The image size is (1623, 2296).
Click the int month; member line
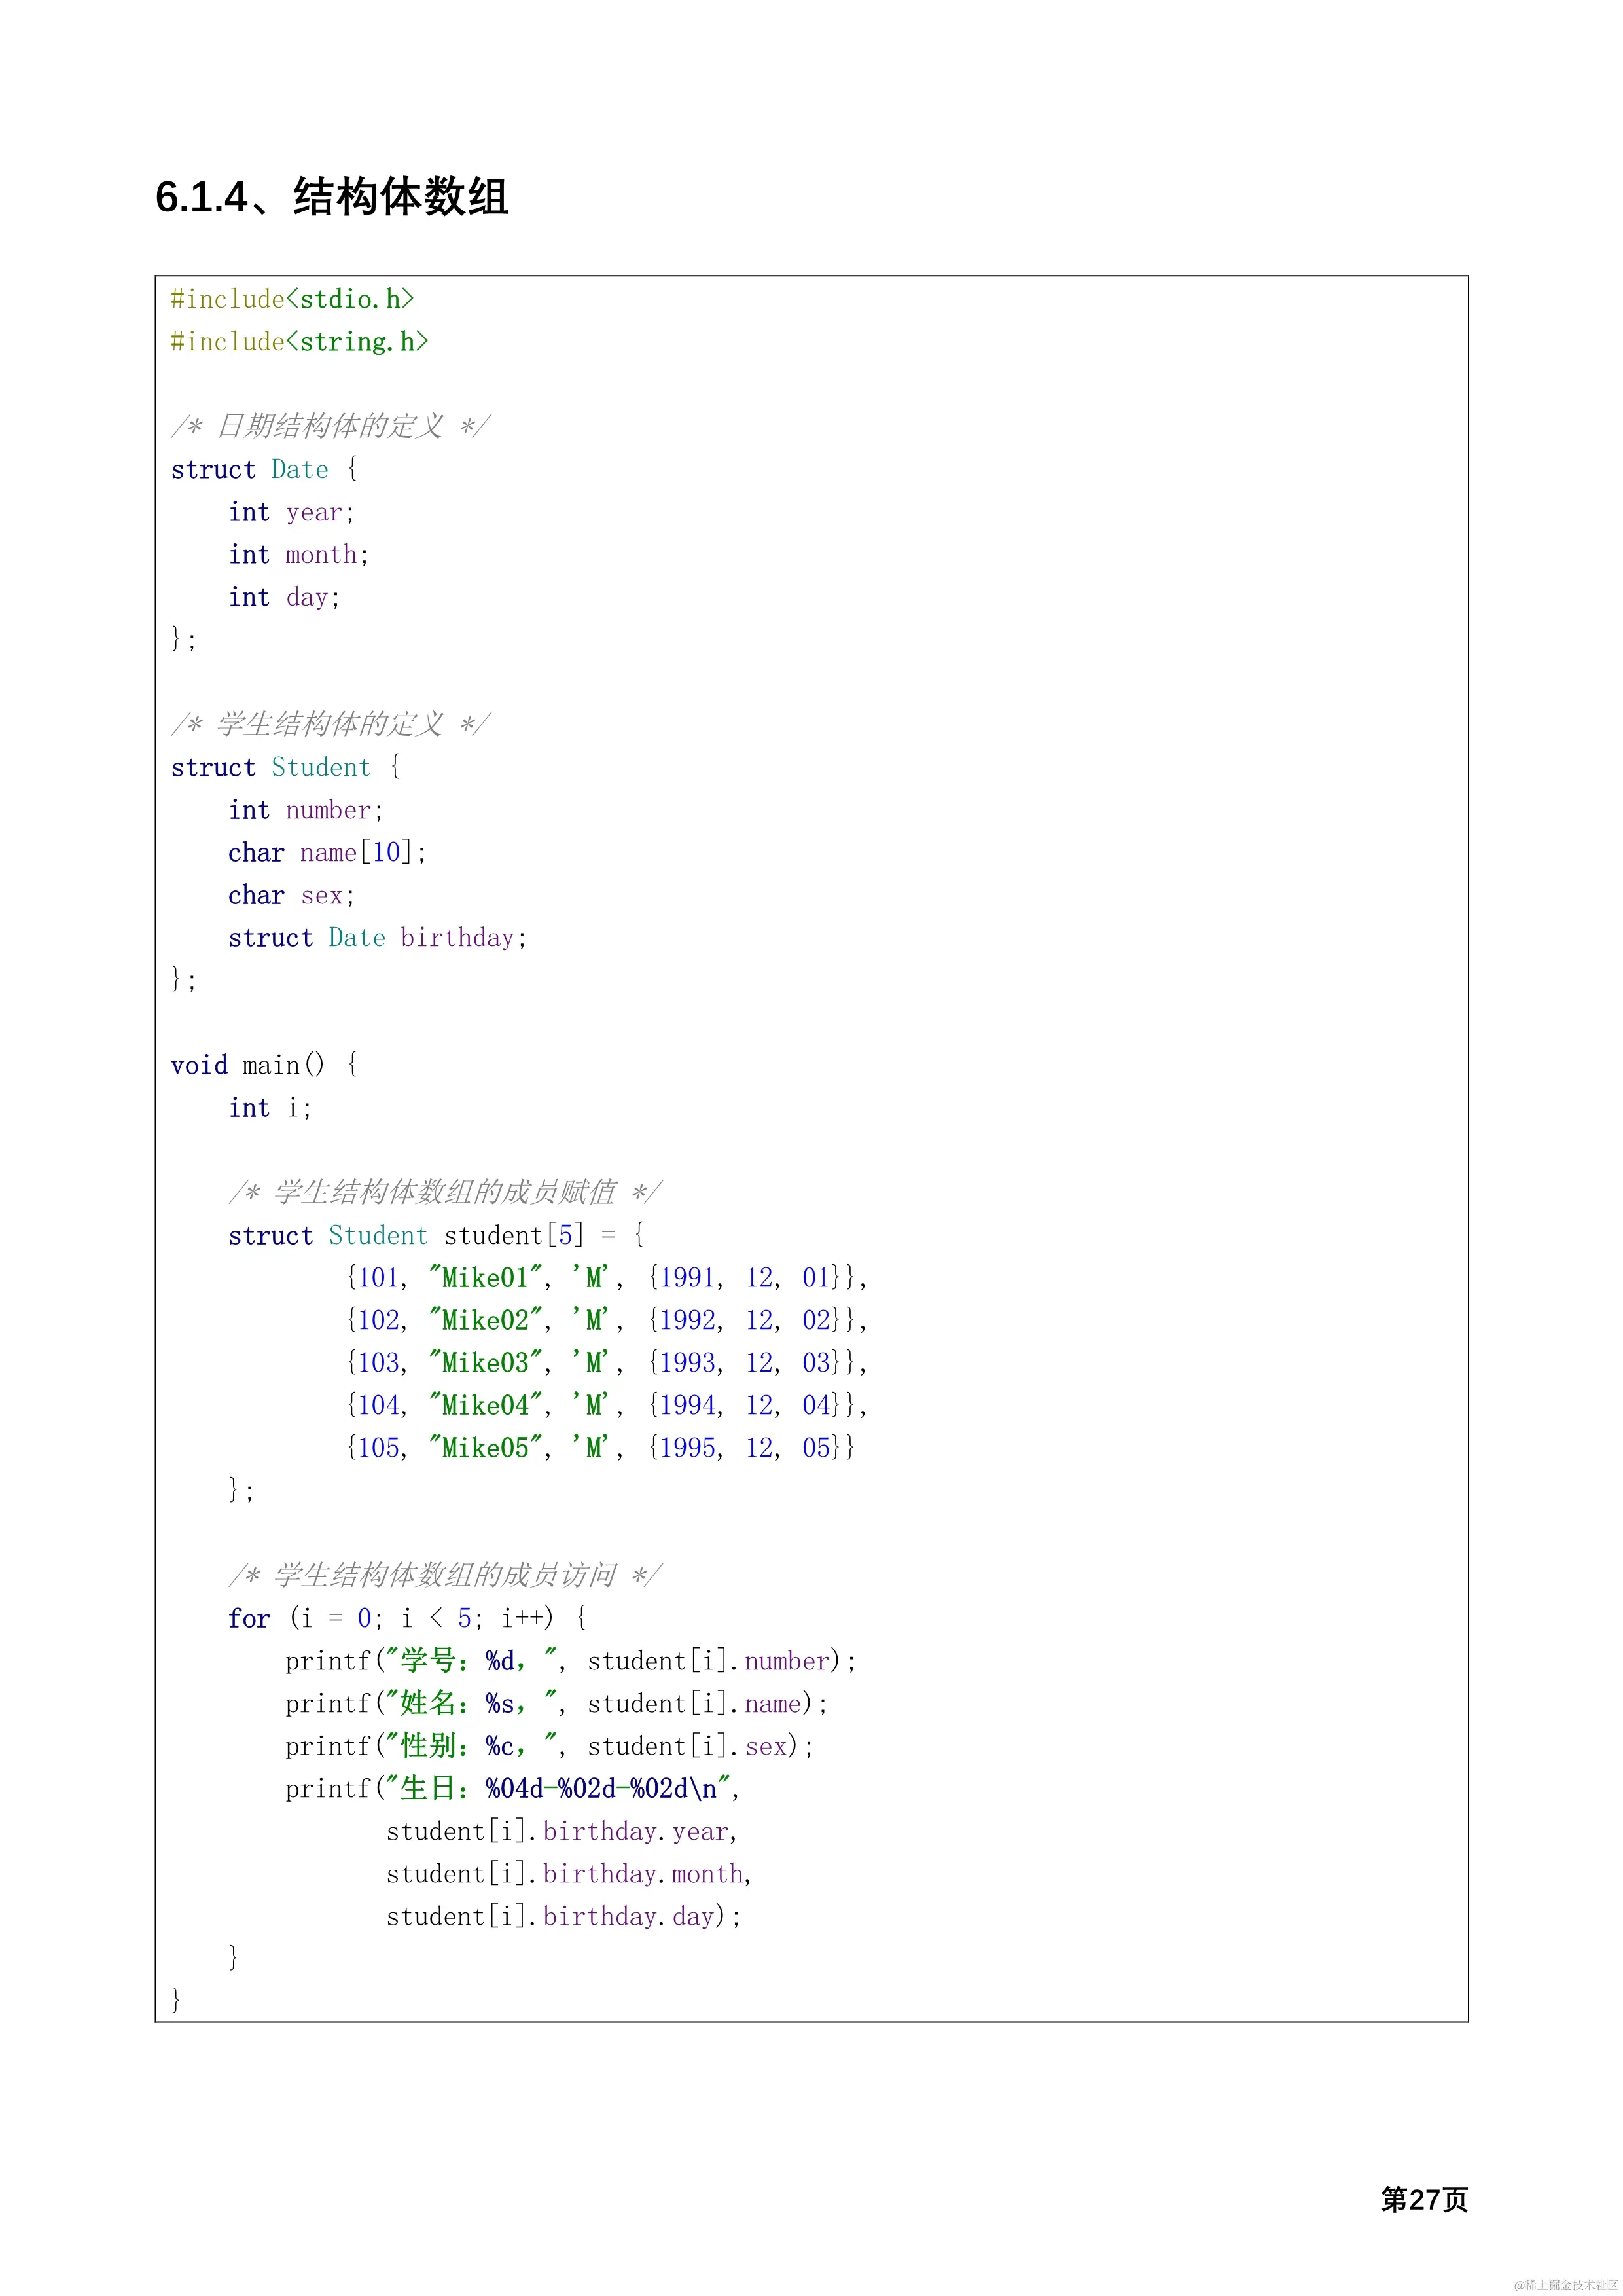tap(298, 554)
